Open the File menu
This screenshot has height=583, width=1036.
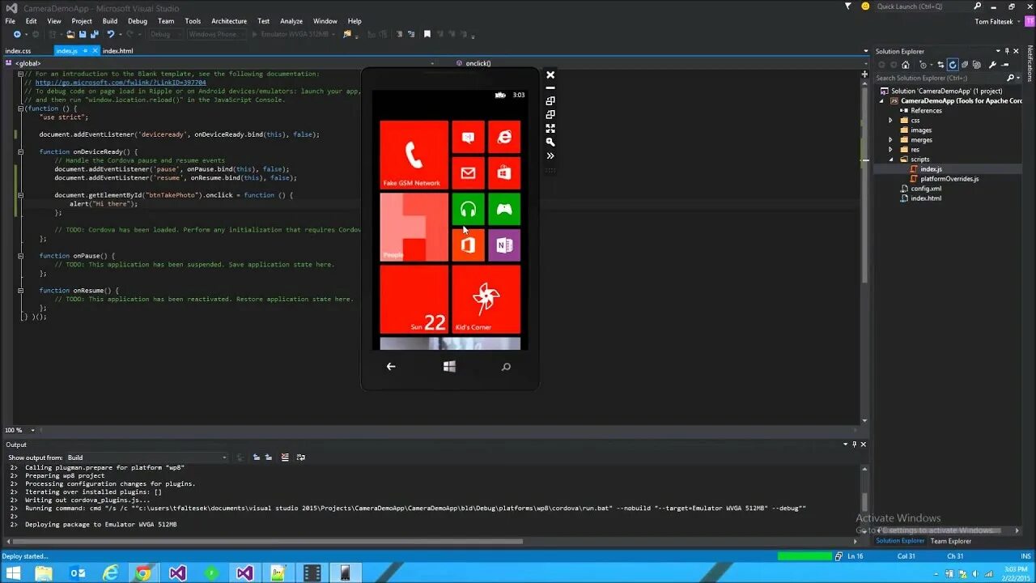pyautogui.click(x=10, y=21)
